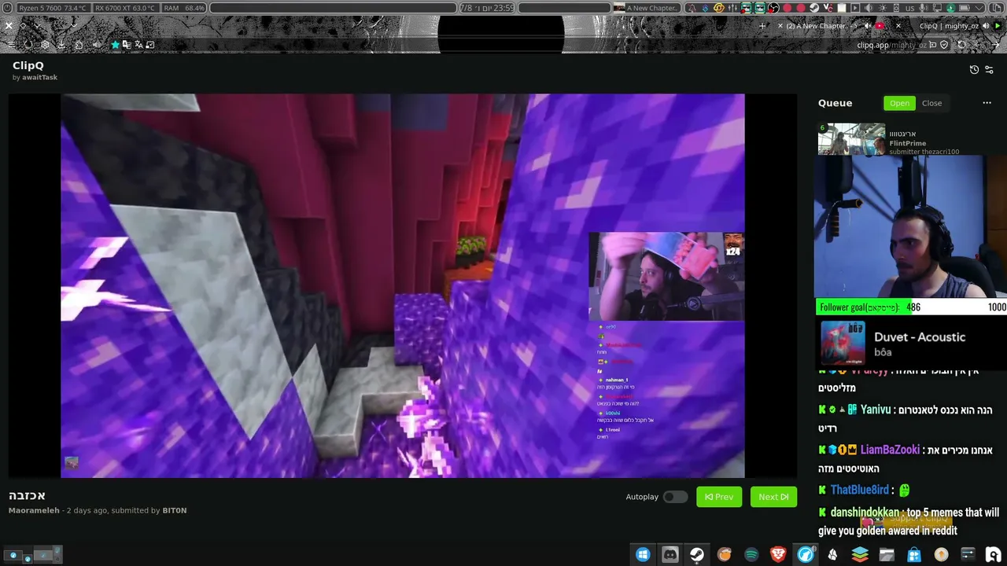Click the Minecraft clip video player

pyautogui.click(x=403, y=285)
